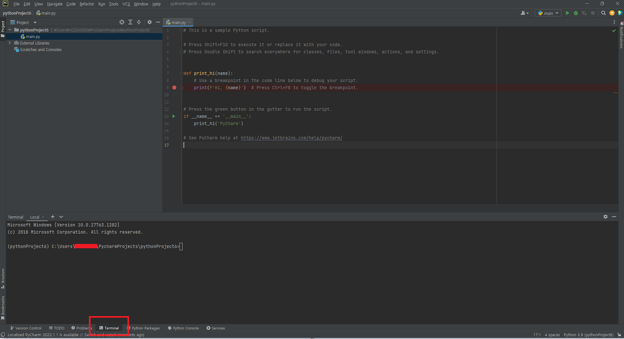Open Navigate menu
624x339 pixels.
pyautogui.click(x=54, y=4)
